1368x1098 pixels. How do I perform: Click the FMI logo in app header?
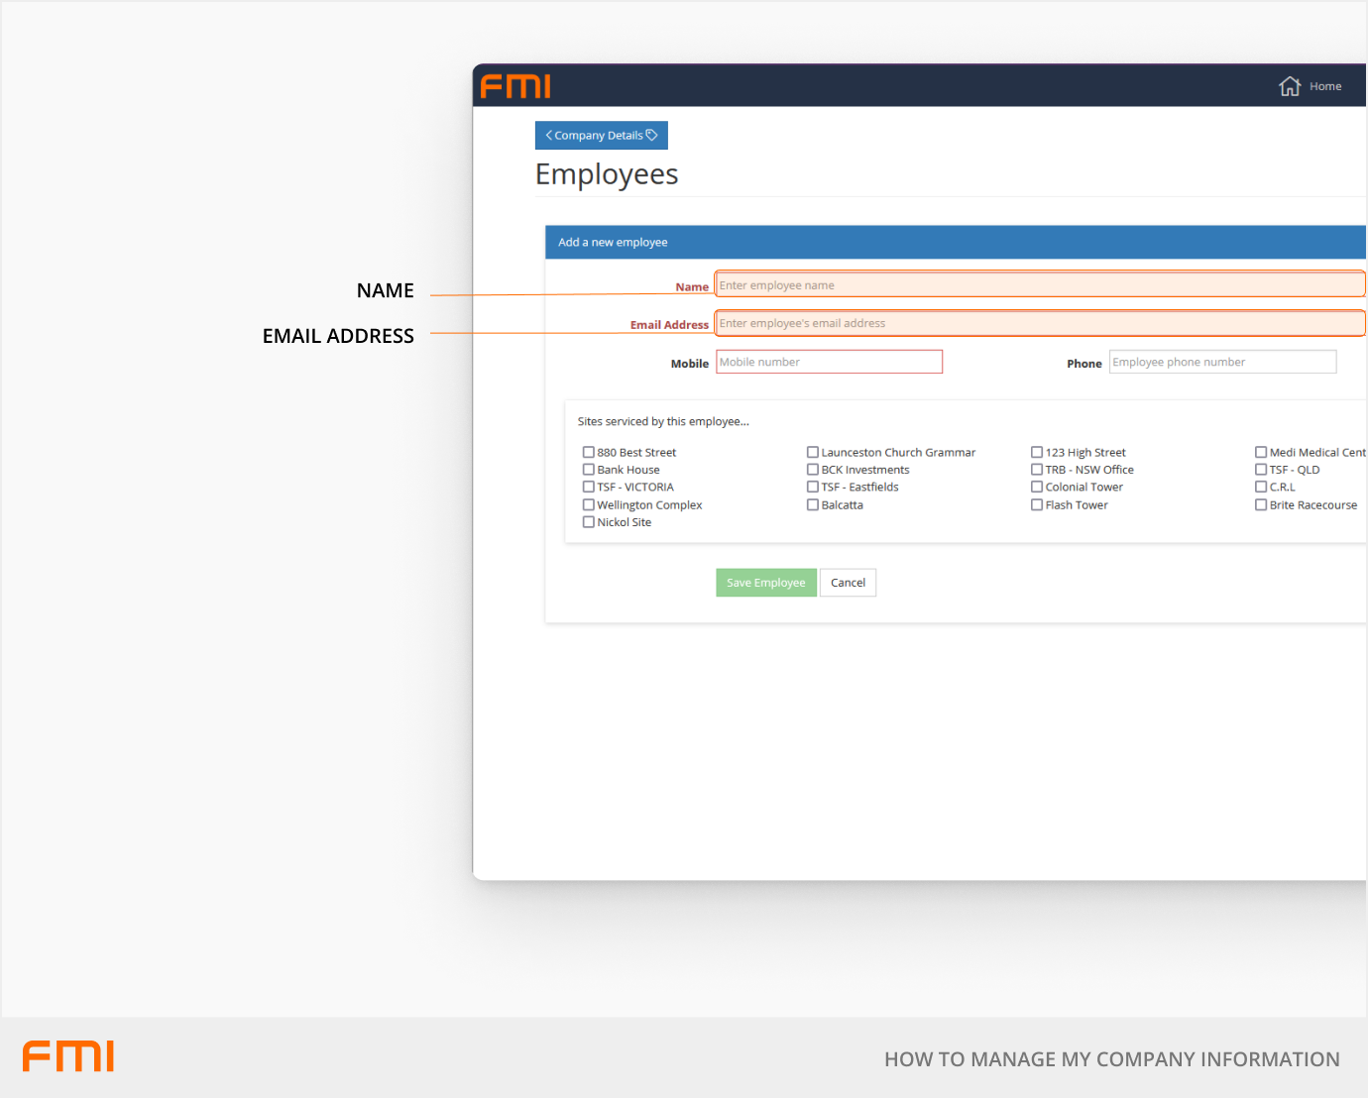515,86
